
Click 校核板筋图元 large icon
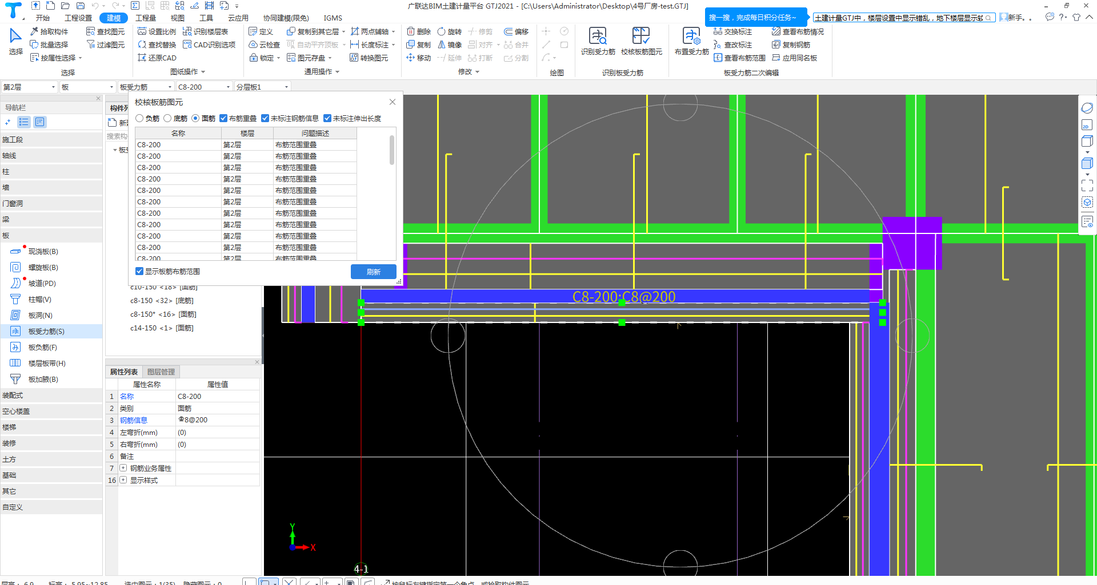point(641,37)
